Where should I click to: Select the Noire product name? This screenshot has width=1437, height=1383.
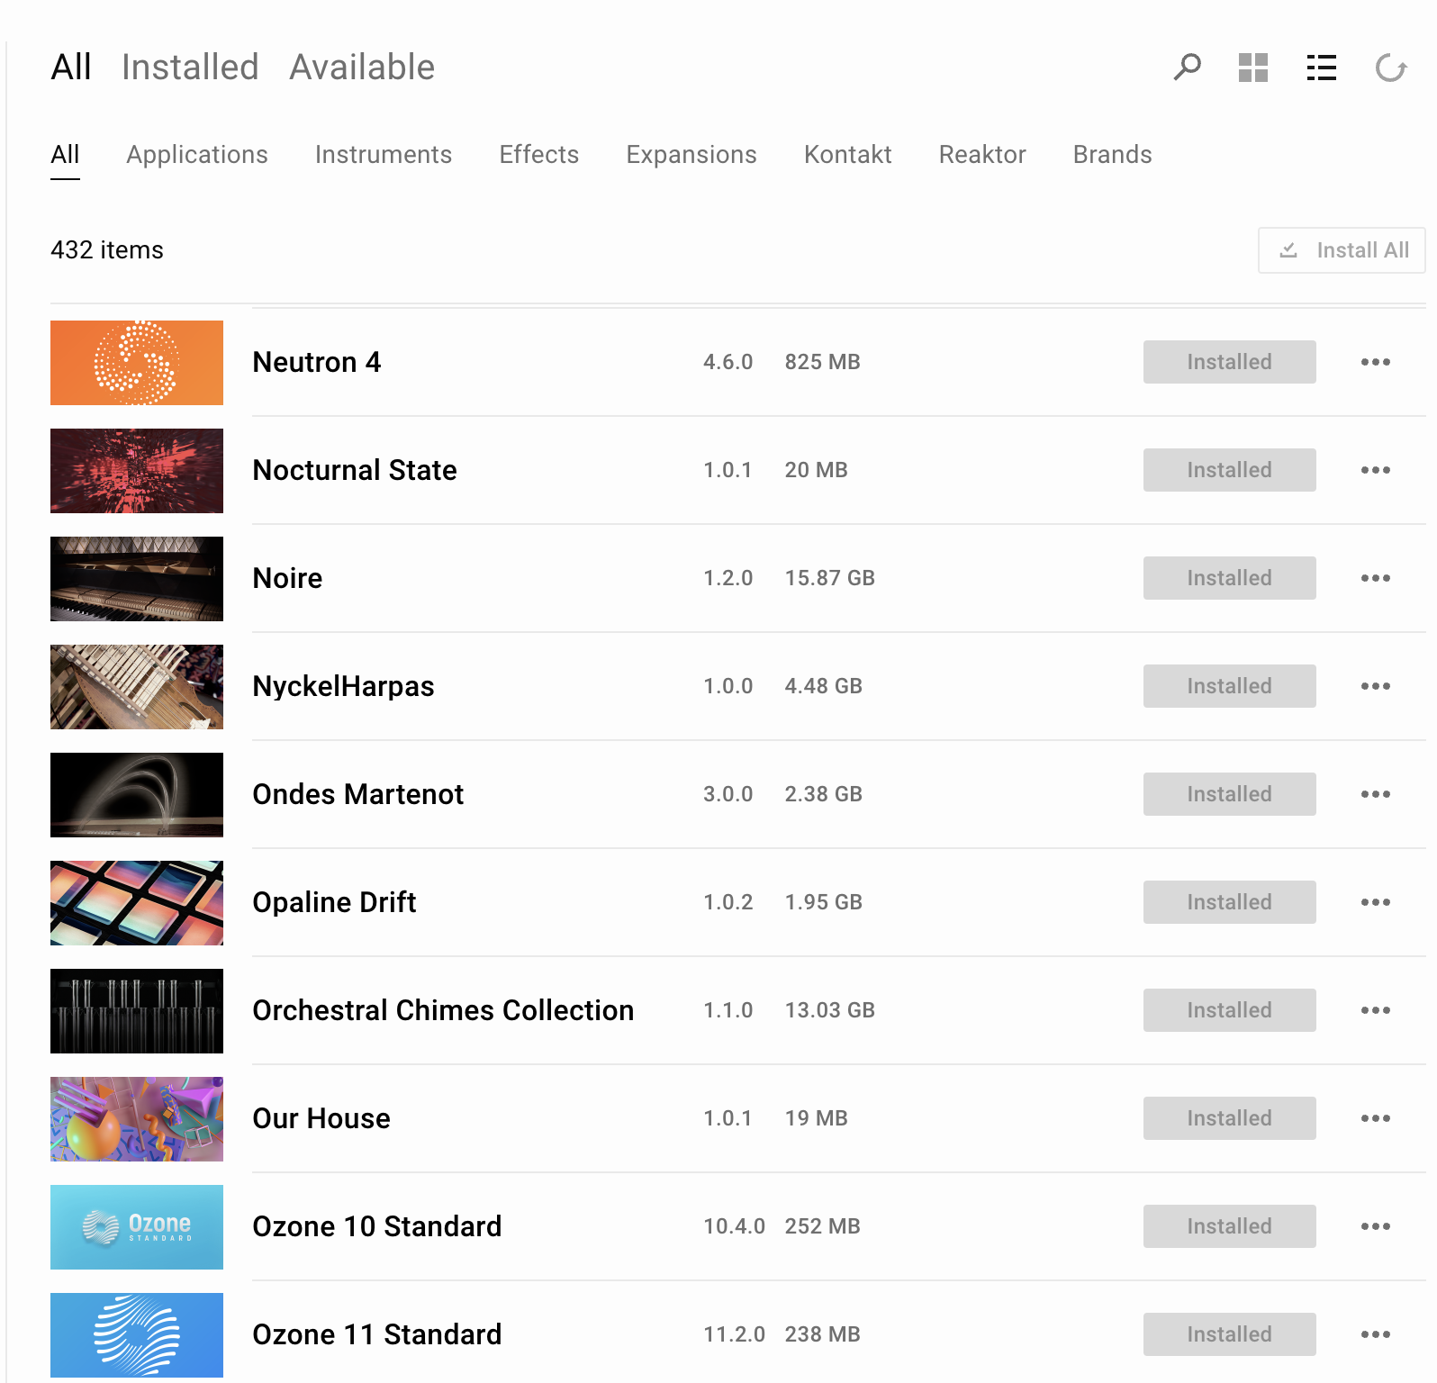[287, 578]
